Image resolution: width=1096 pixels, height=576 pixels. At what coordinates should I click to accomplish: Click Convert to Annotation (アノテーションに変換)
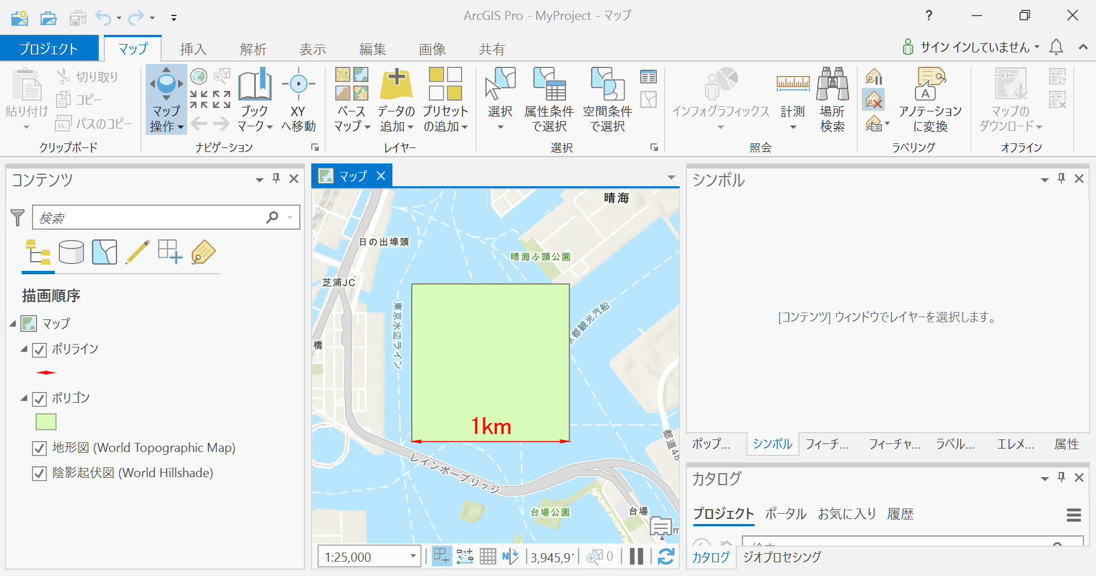[930, 99]
